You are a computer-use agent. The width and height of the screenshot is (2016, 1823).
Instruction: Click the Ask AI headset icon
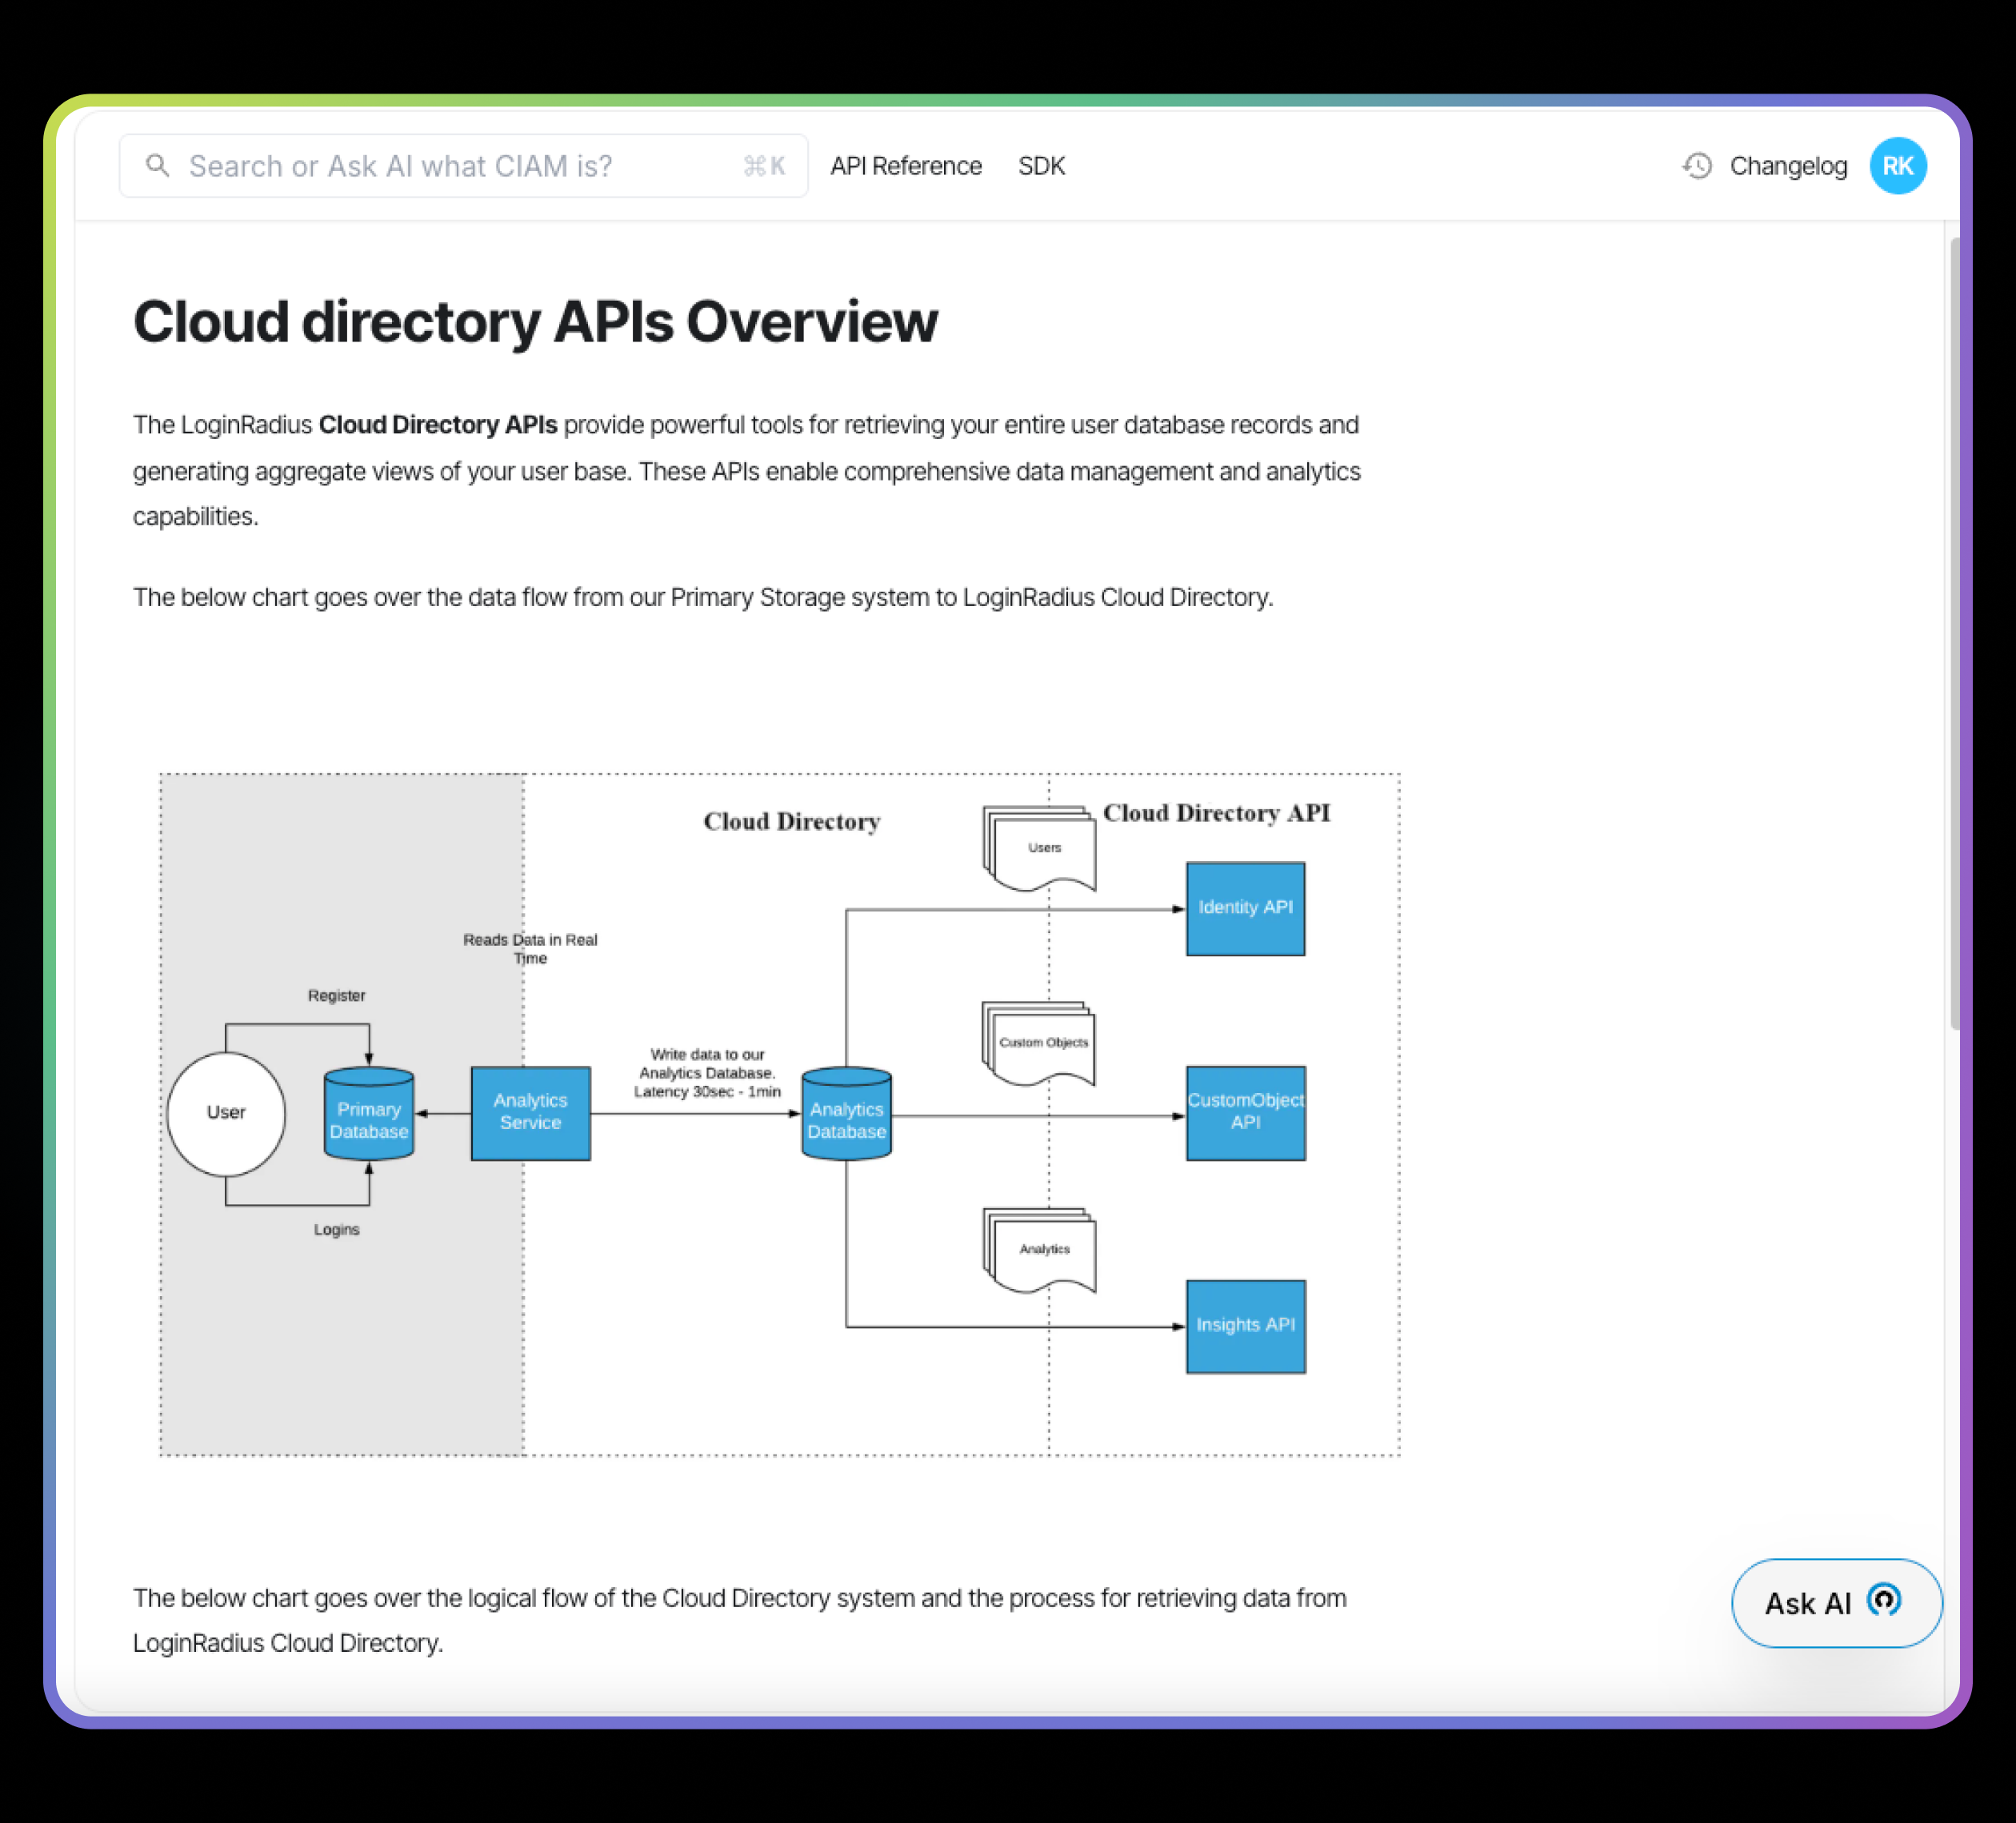click(1884, 1600)
